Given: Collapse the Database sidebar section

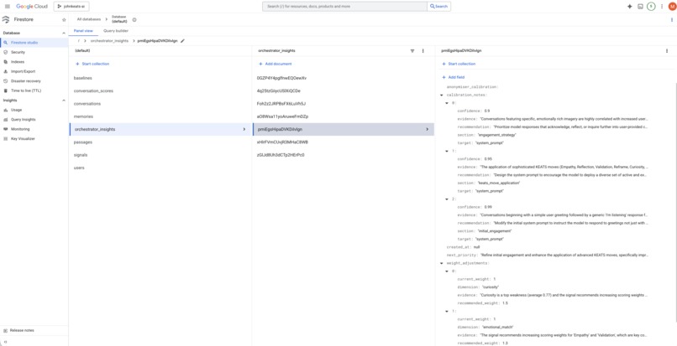Looking at the screenshot, I should 64,33.
